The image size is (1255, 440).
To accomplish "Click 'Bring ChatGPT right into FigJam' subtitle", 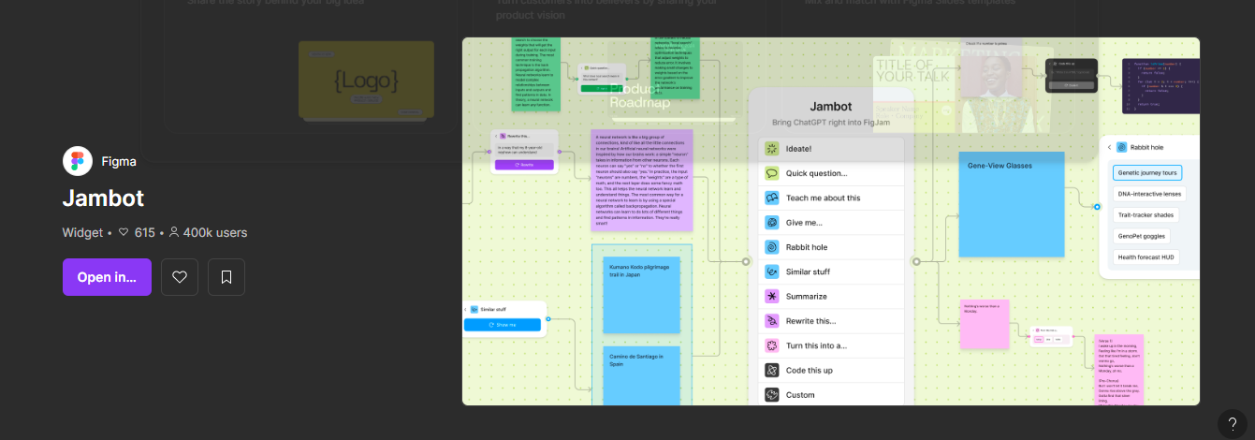I will coord(830,123).
